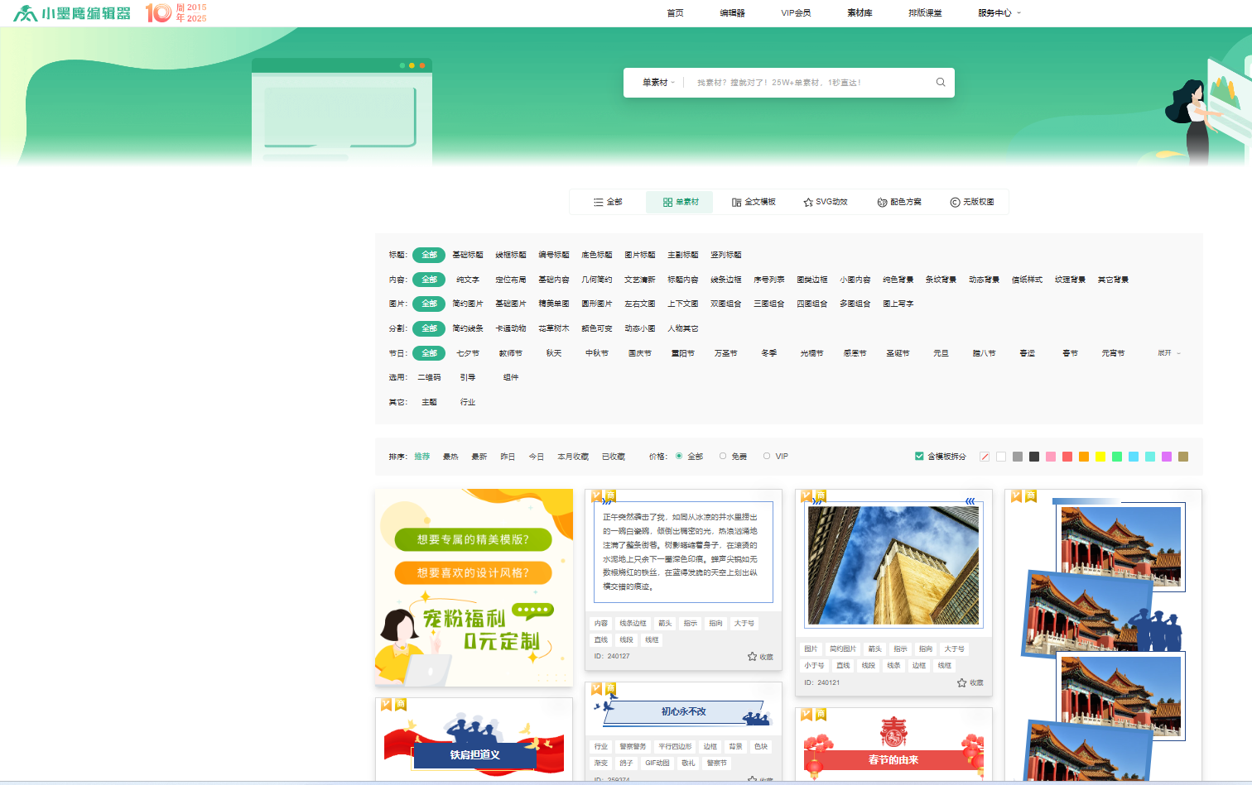Filter by the 中秋节 holiday link
The width and height of the screenshot is (1252, 785).
pos(596,353)
